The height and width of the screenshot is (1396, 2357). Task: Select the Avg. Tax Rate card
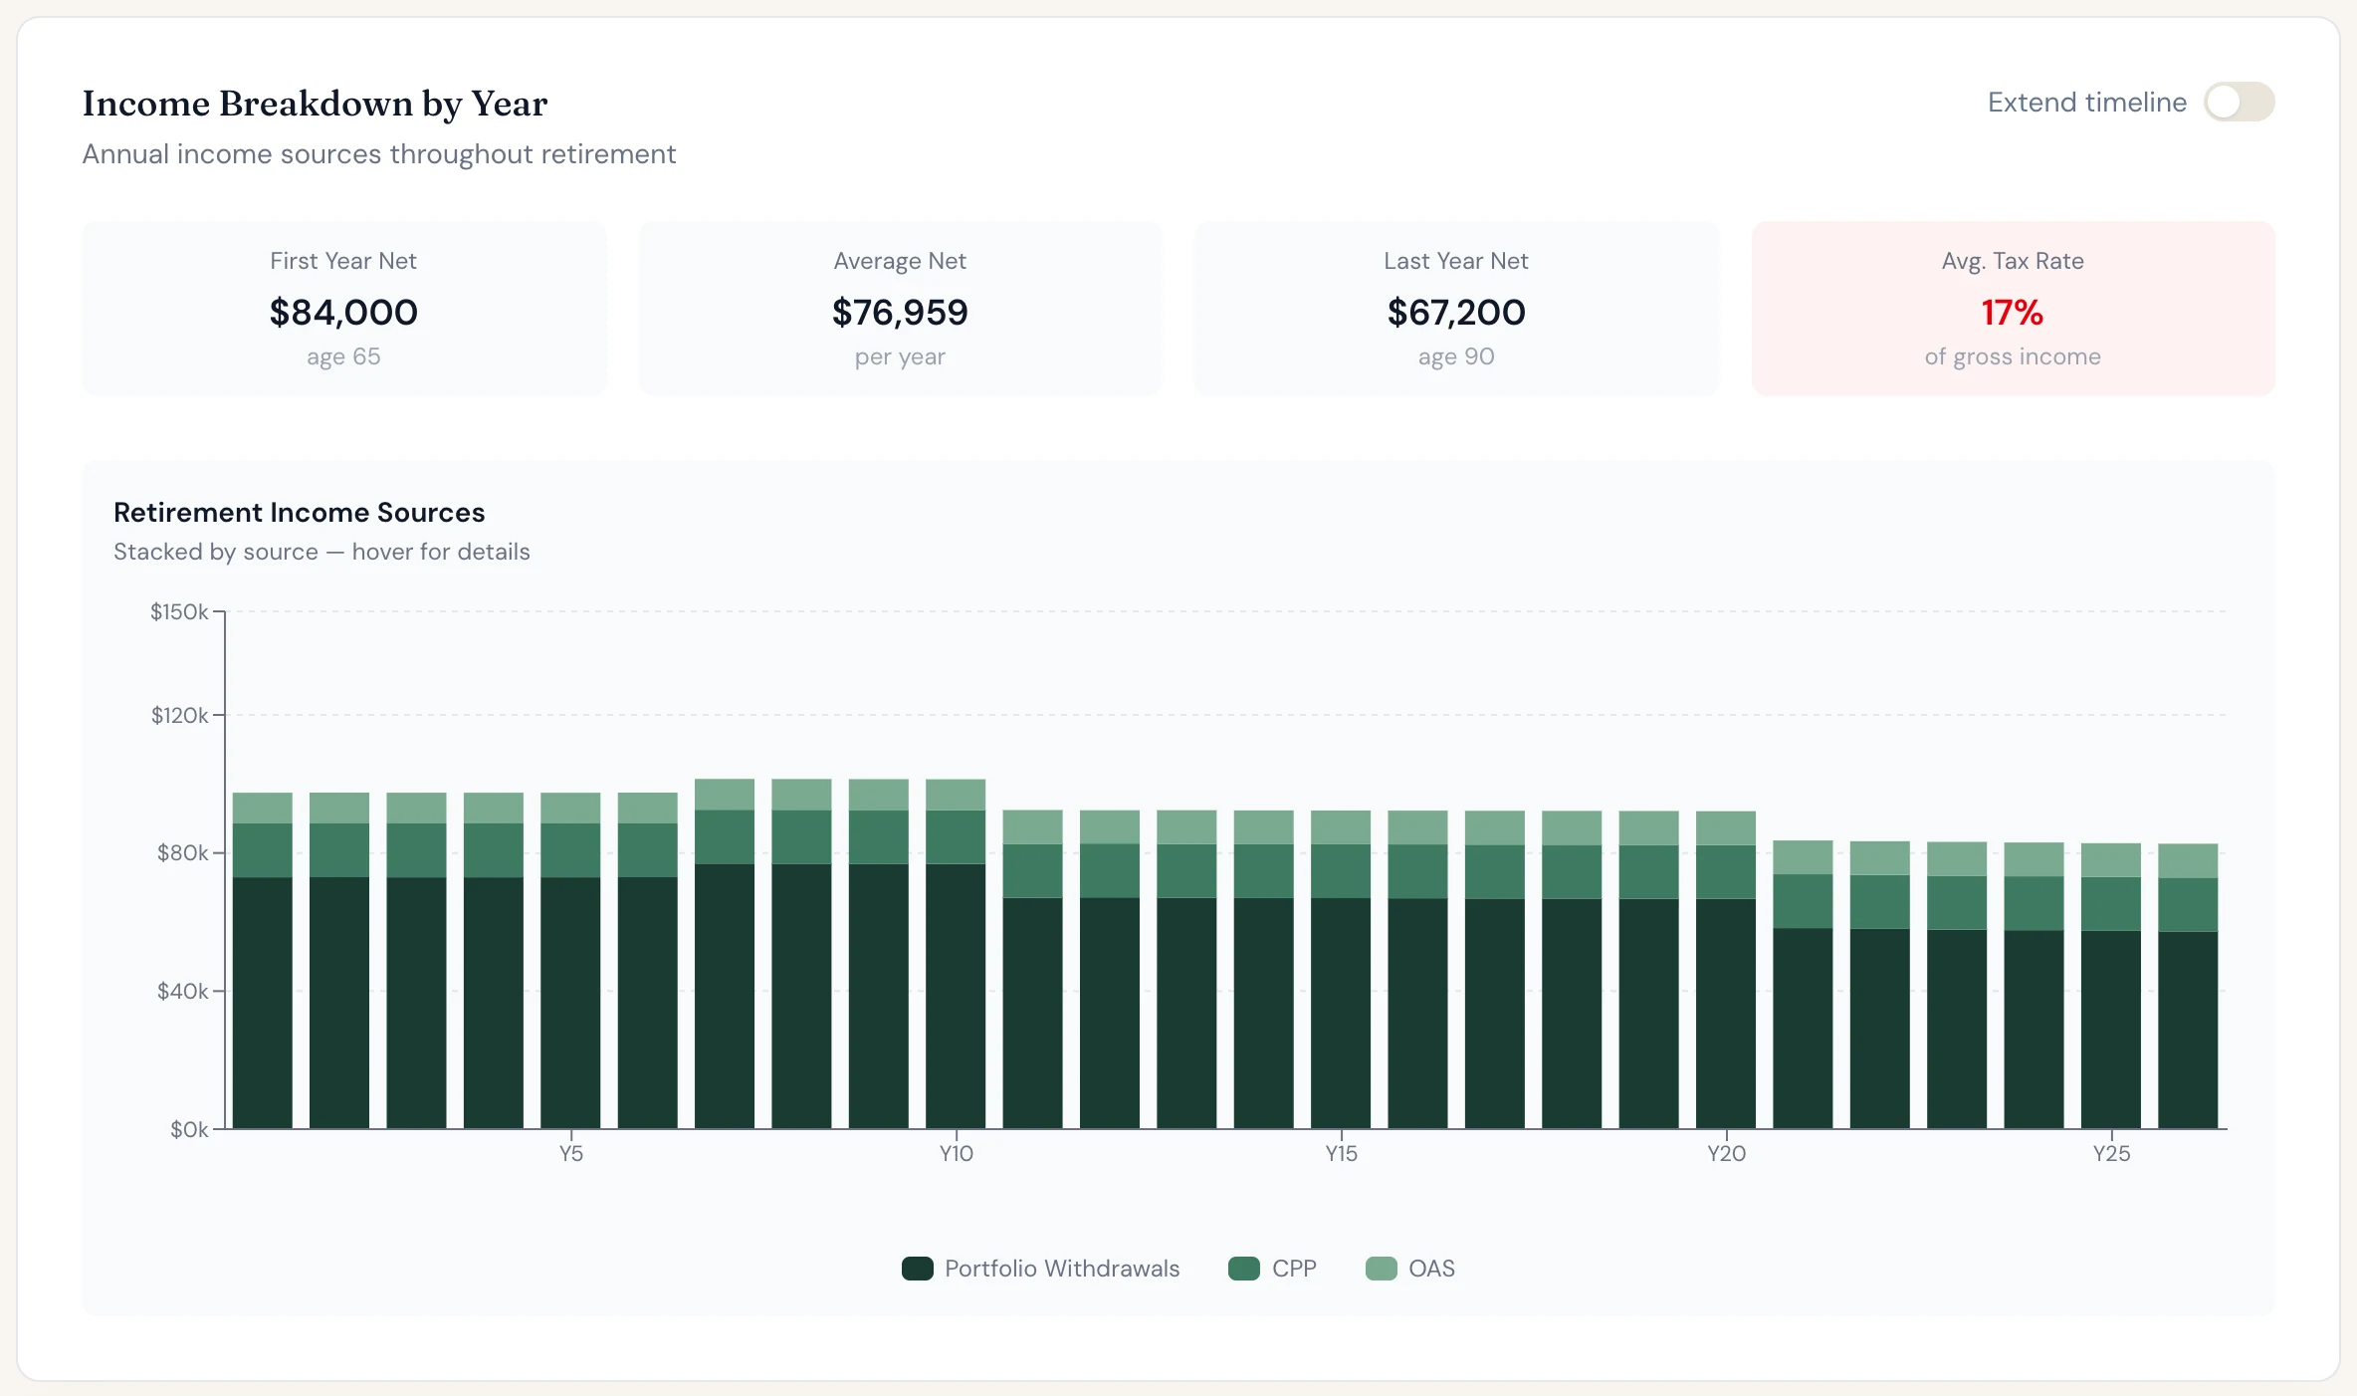click(x=2013, y=309)
